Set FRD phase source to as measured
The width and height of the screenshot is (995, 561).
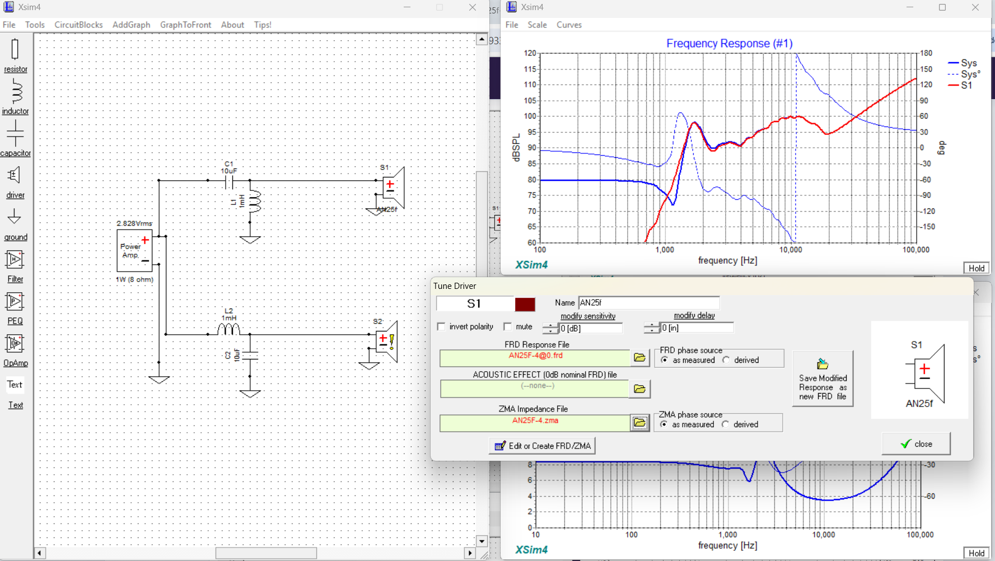coord(665,360)
